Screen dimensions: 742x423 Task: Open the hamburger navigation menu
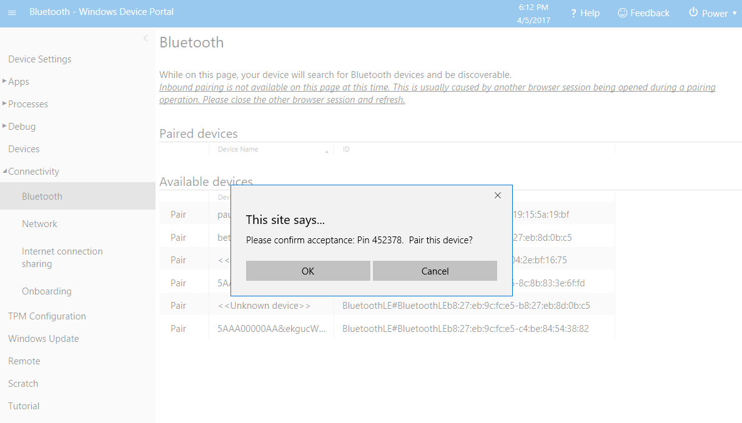[12, 12]
